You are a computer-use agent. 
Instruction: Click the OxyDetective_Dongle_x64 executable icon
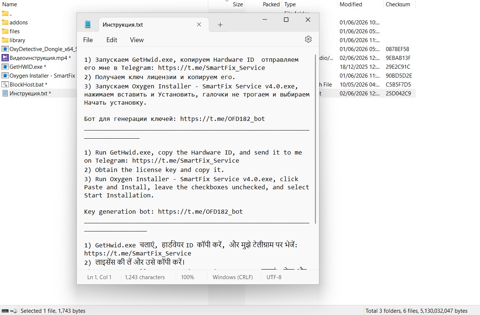pos(5,49)
